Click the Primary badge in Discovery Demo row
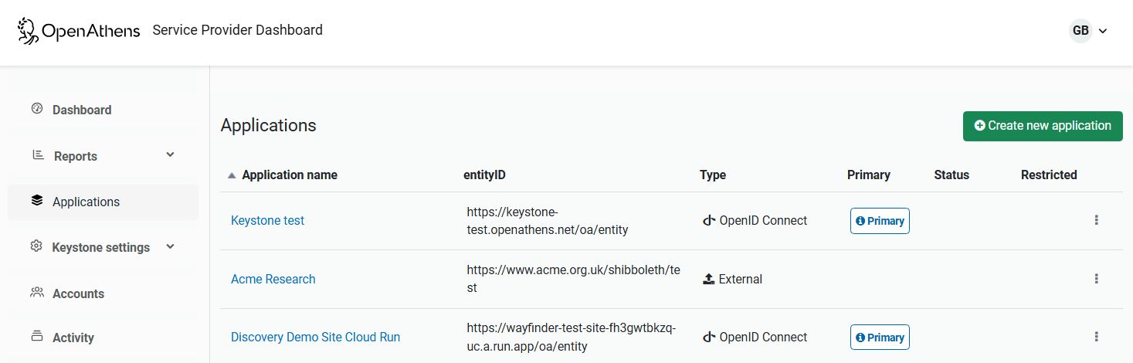This screenshot has width=1133, height=363. click(x=880, y=338)
